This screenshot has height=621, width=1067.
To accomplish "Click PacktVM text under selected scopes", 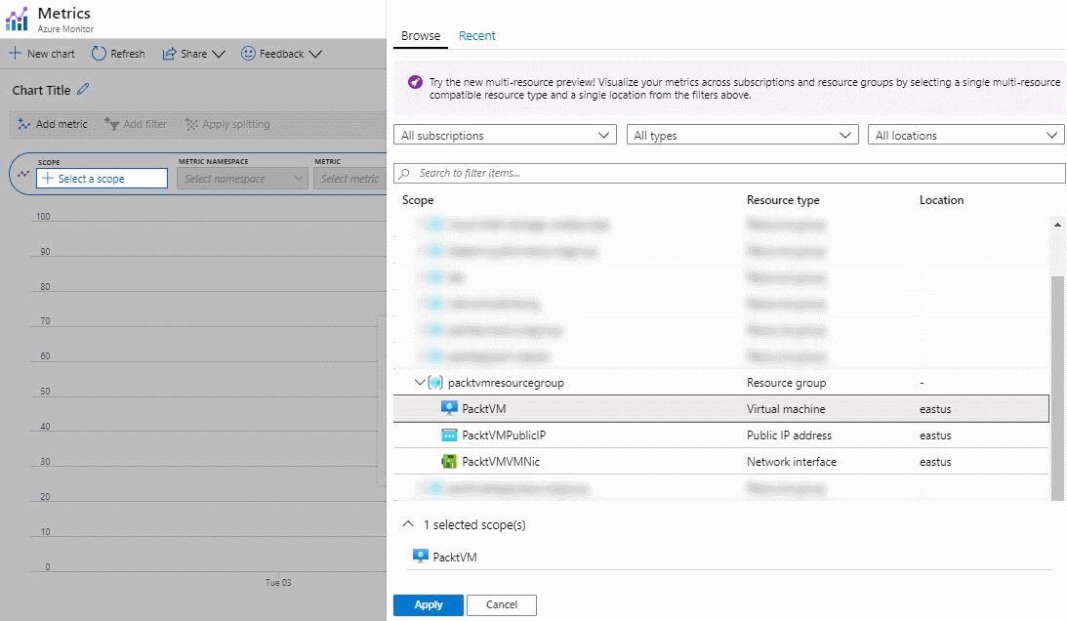I will 455,557.
